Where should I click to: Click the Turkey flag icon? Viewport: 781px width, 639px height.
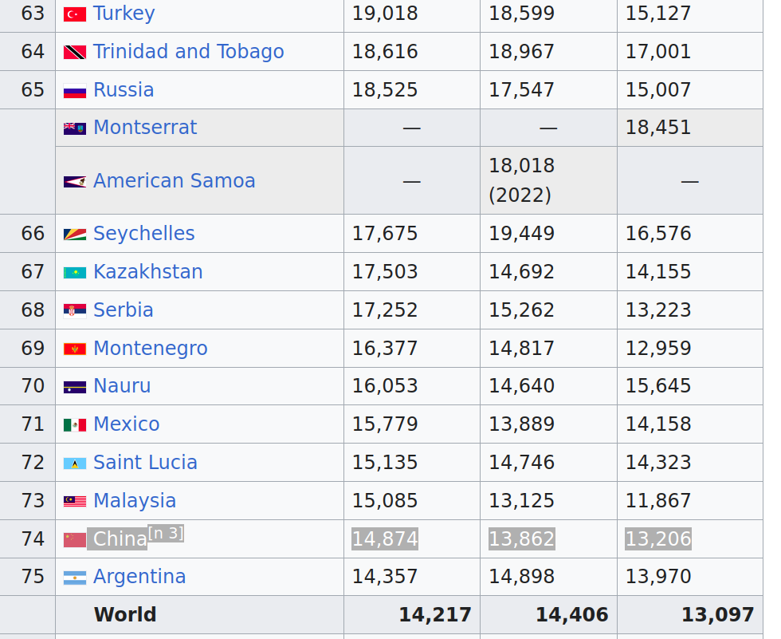(x=75, y=14)
